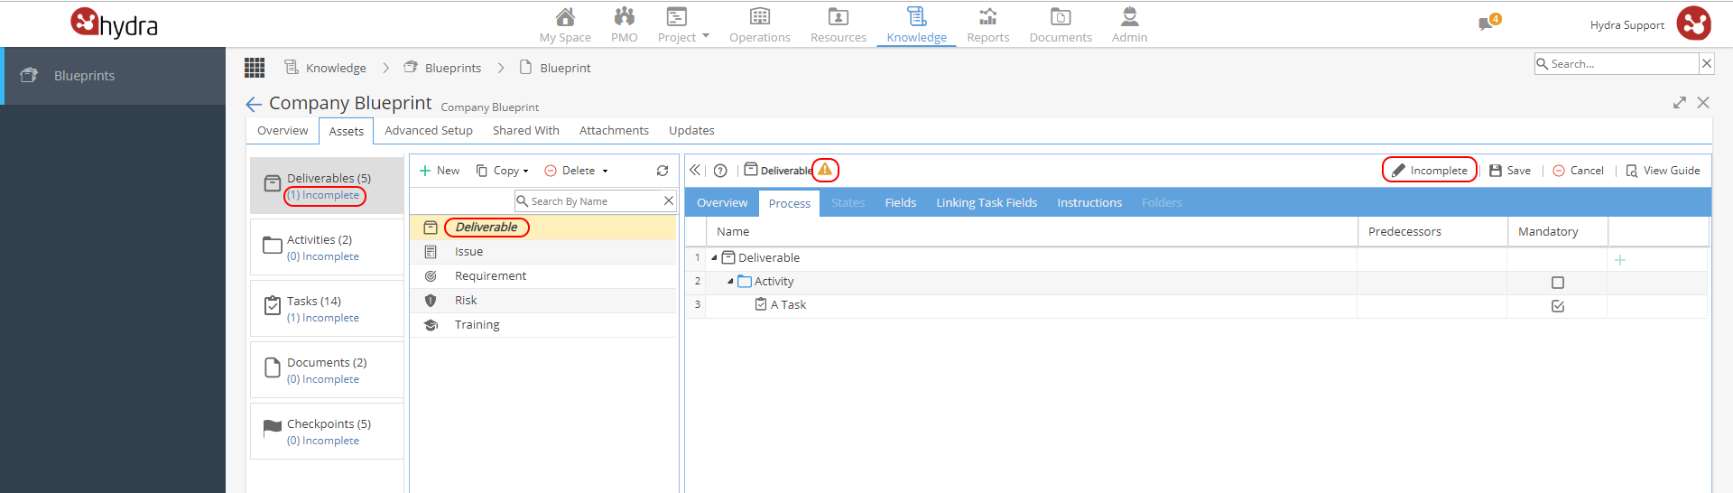The image size is (1733, 493).
Task: Open the apps grid menu icon
Action: 255,68
